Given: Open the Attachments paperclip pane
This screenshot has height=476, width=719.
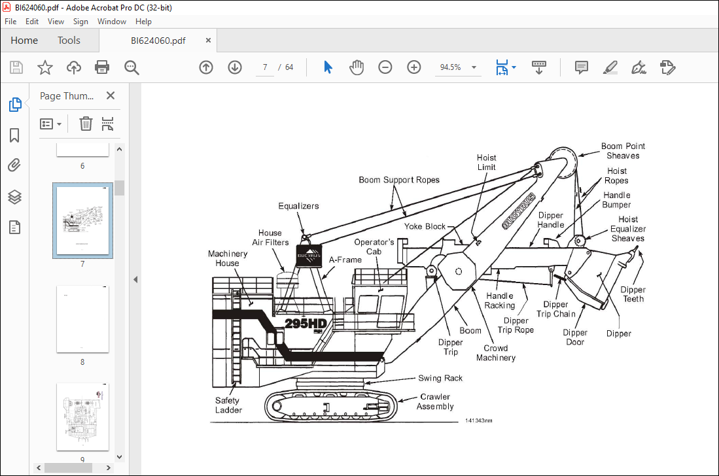Looking at the screenshot, I should [14, 165].
